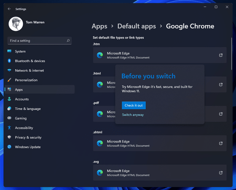Click the Edge logo in .htm row

pyautogui.click(x=100, y=55)
